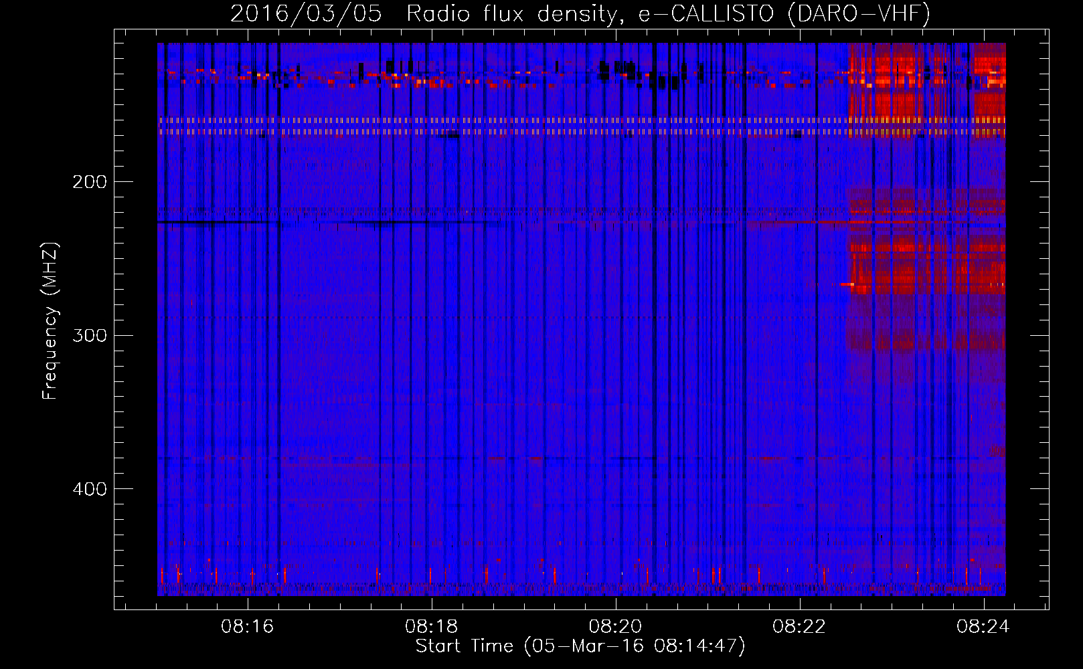The width and height of the screenshot is (1083, 669).
Task: Click the 400 frequency tick label
Action: point(90,489)
